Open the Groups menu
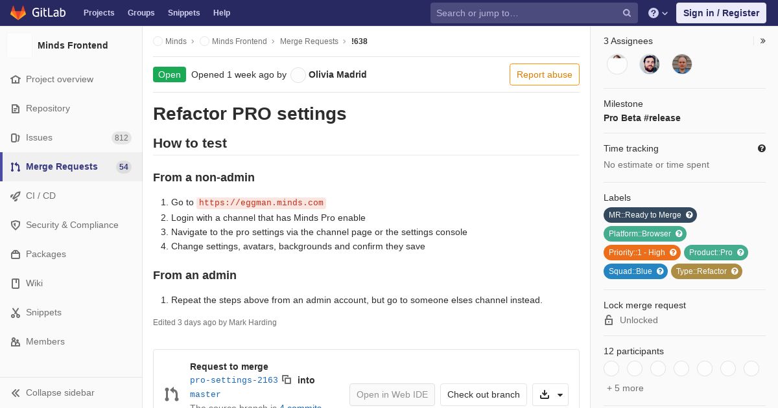The width and height of the screenshot is (778, 408). [141, 13]
